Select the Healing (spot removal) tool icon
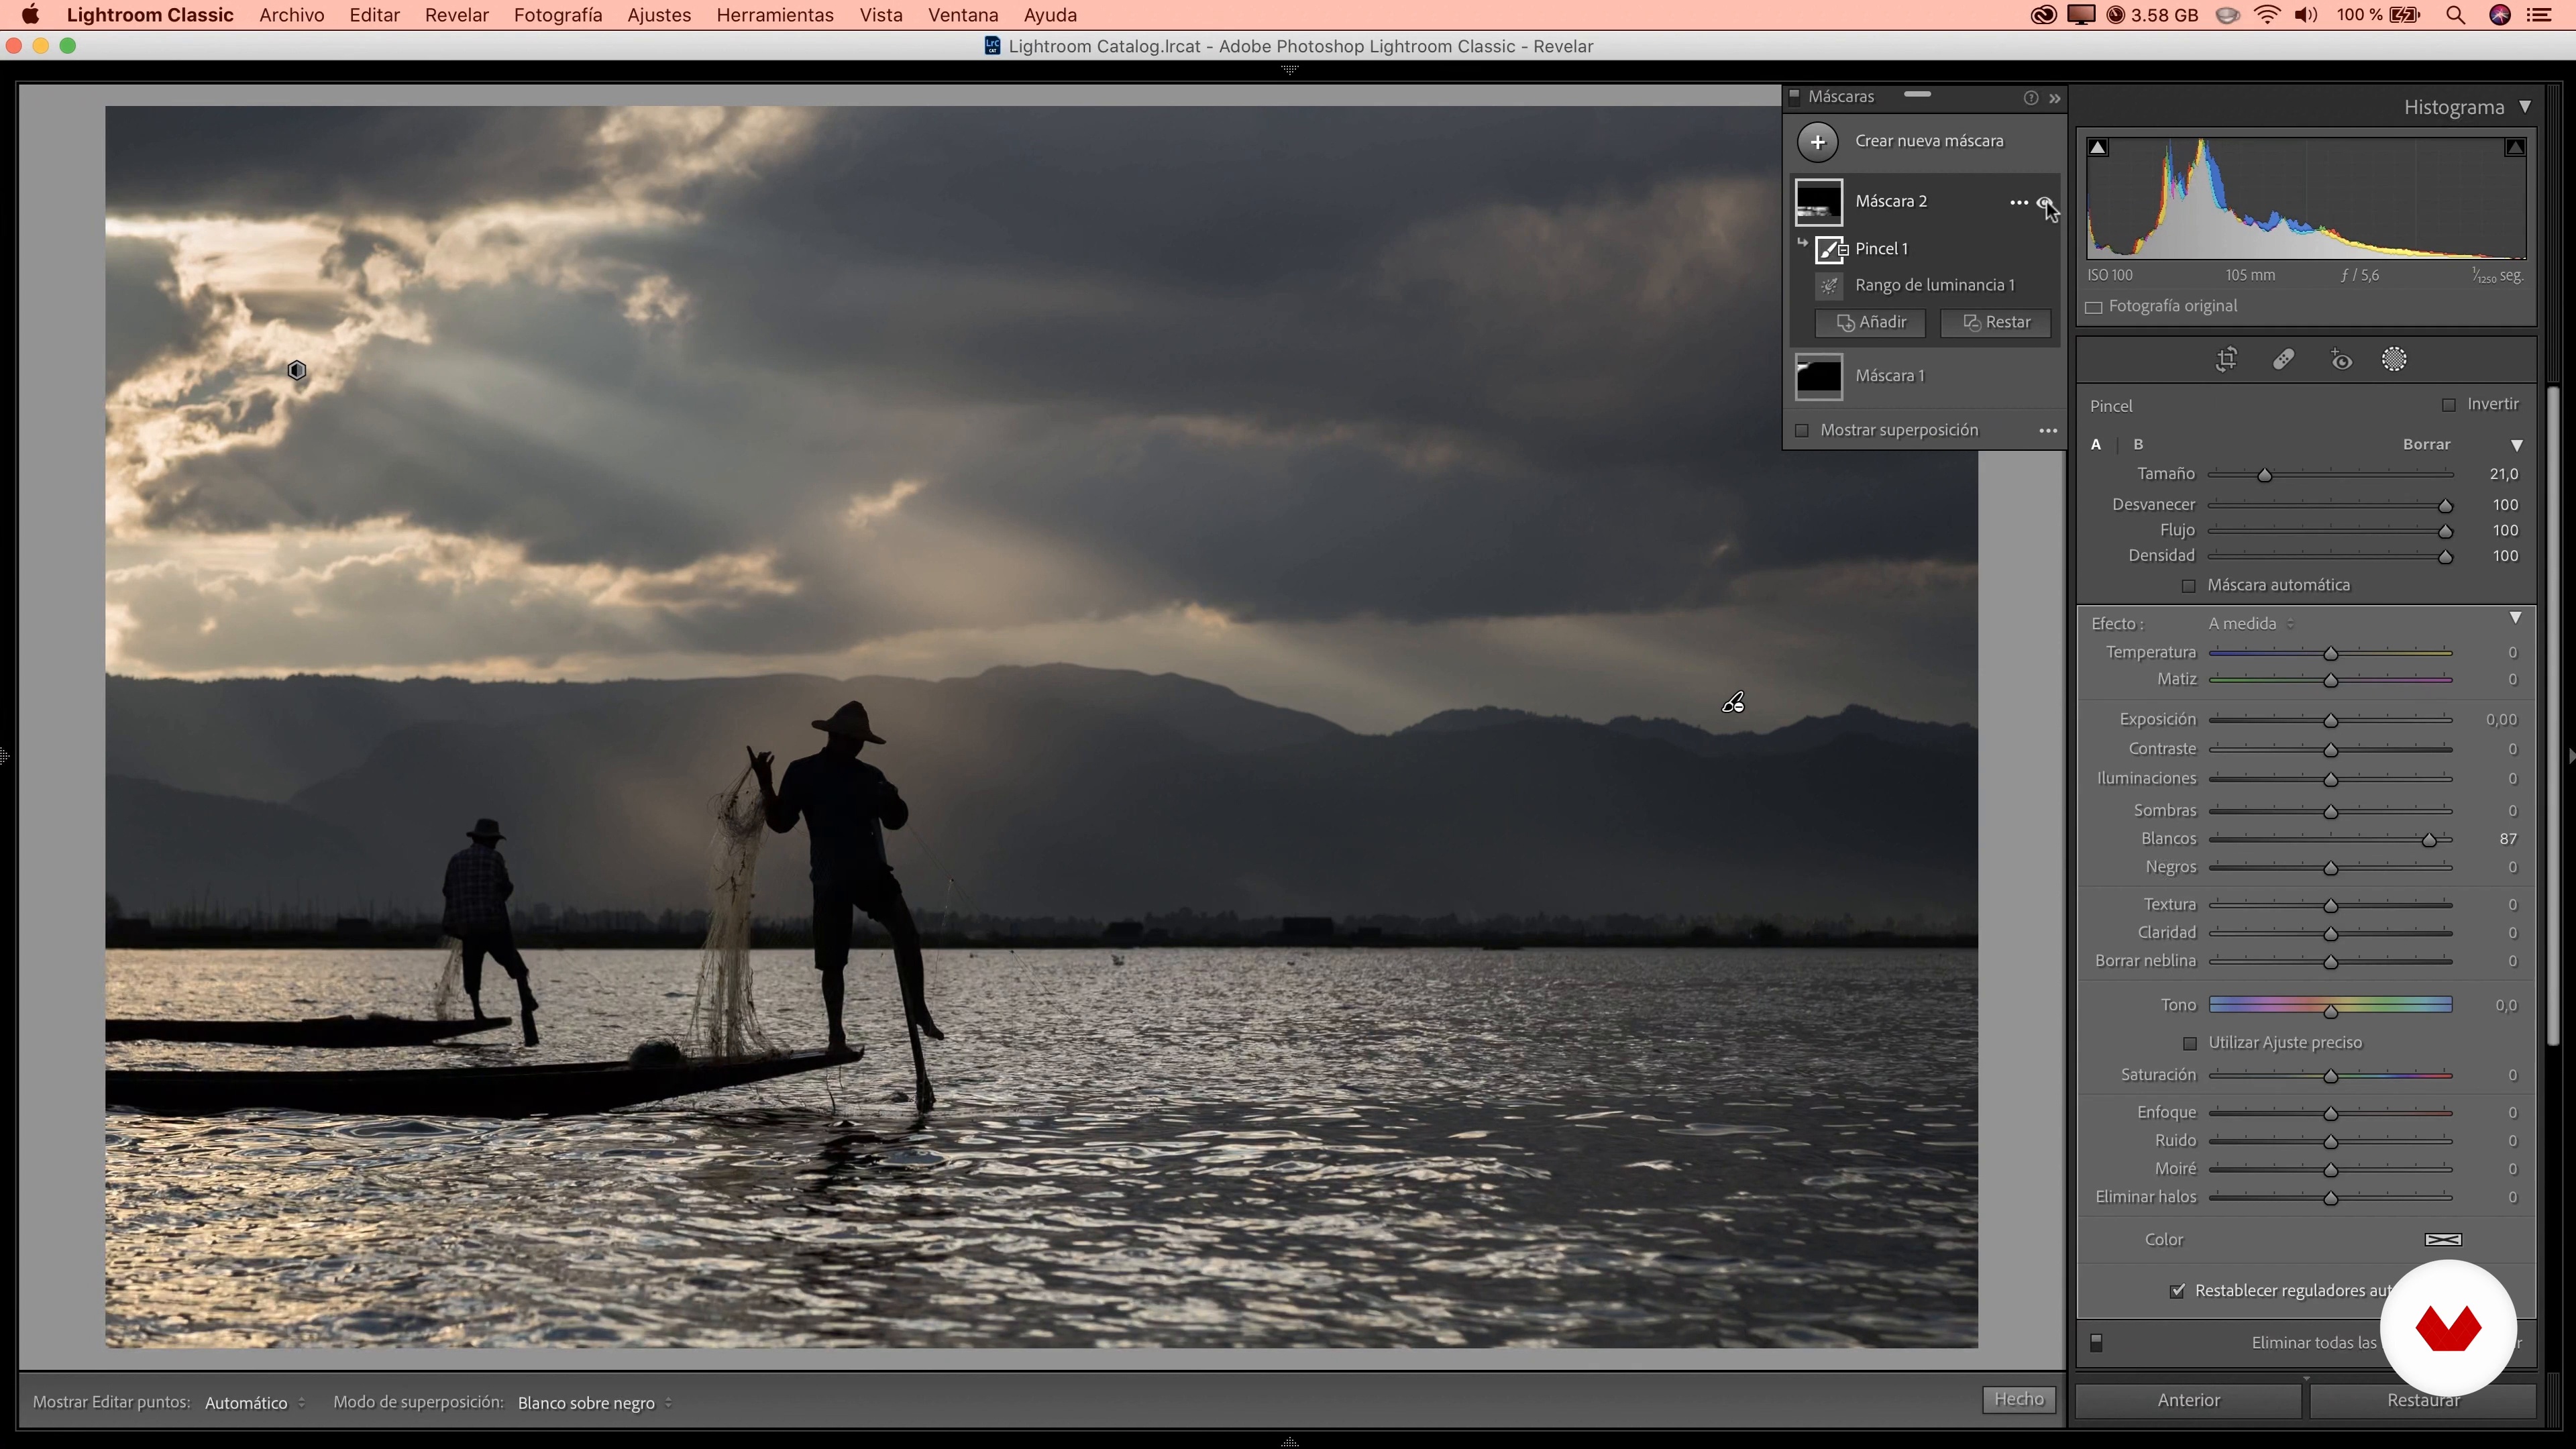 point(2283,360)
